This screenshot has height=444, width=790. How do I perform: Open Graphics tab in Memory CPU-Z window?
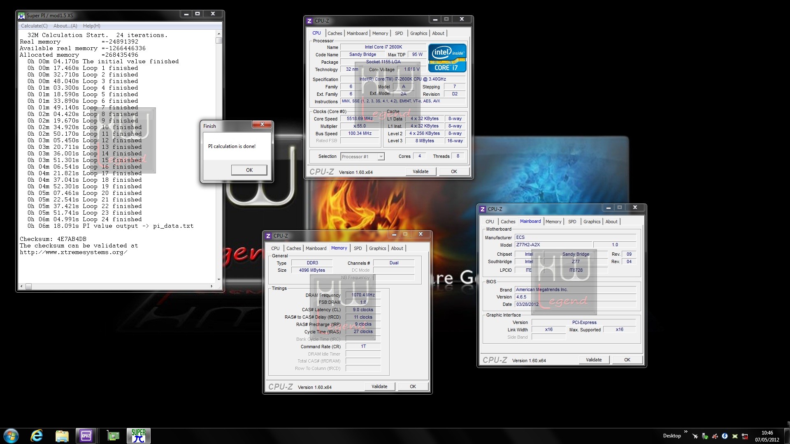[x=377, y=248]
